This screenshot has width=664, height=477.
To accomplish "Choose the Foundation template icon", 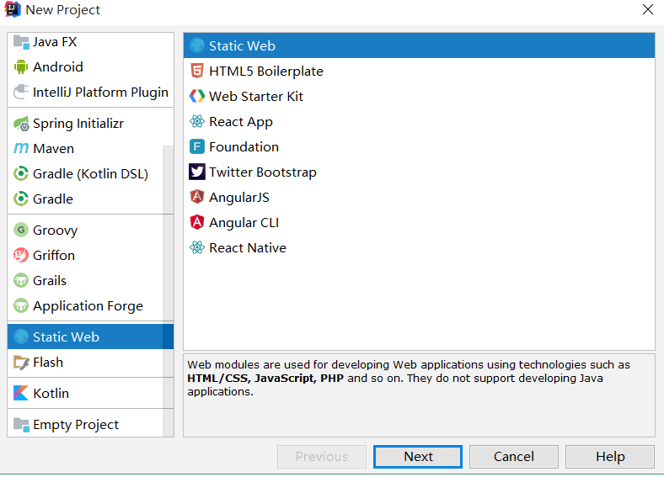I will [197, 147].
